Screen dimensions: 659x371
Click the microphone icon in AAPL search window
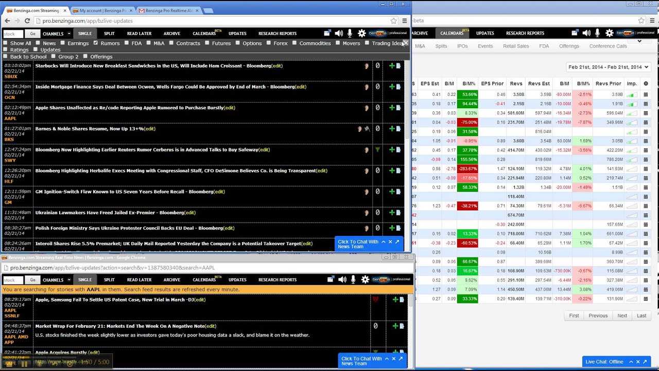[x=353, y=279]
